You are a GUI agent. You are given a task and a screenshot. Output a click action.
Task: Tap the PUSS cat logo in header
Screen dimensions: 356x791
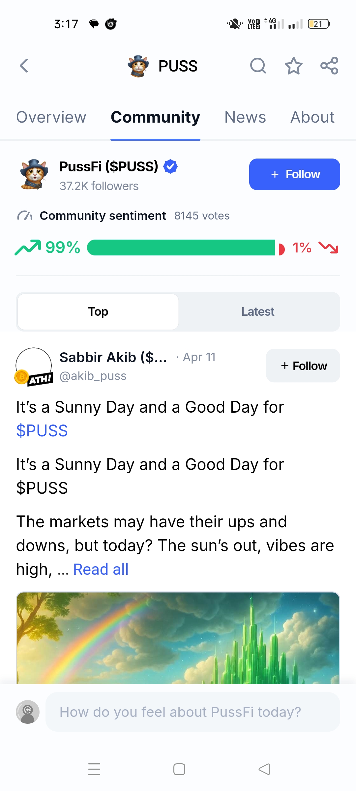click(138, 66)
